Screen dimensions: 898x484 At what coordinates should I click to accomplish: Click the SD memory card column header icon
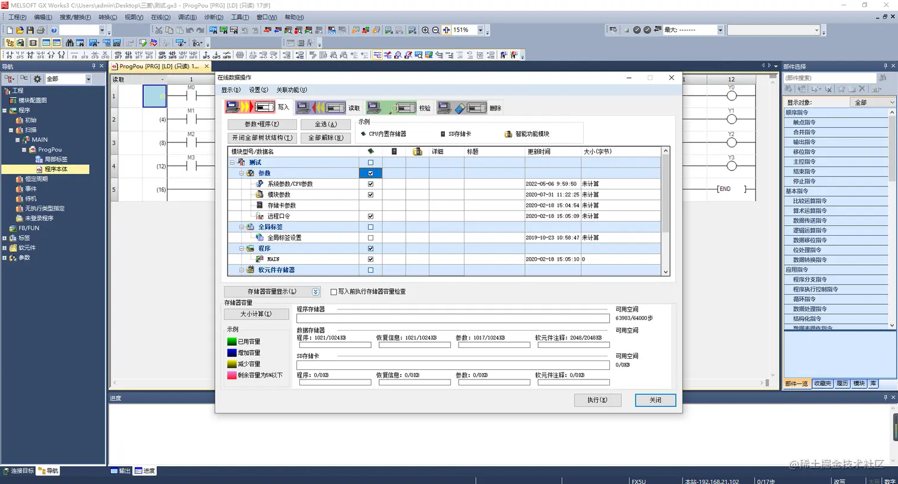[394, 151]
